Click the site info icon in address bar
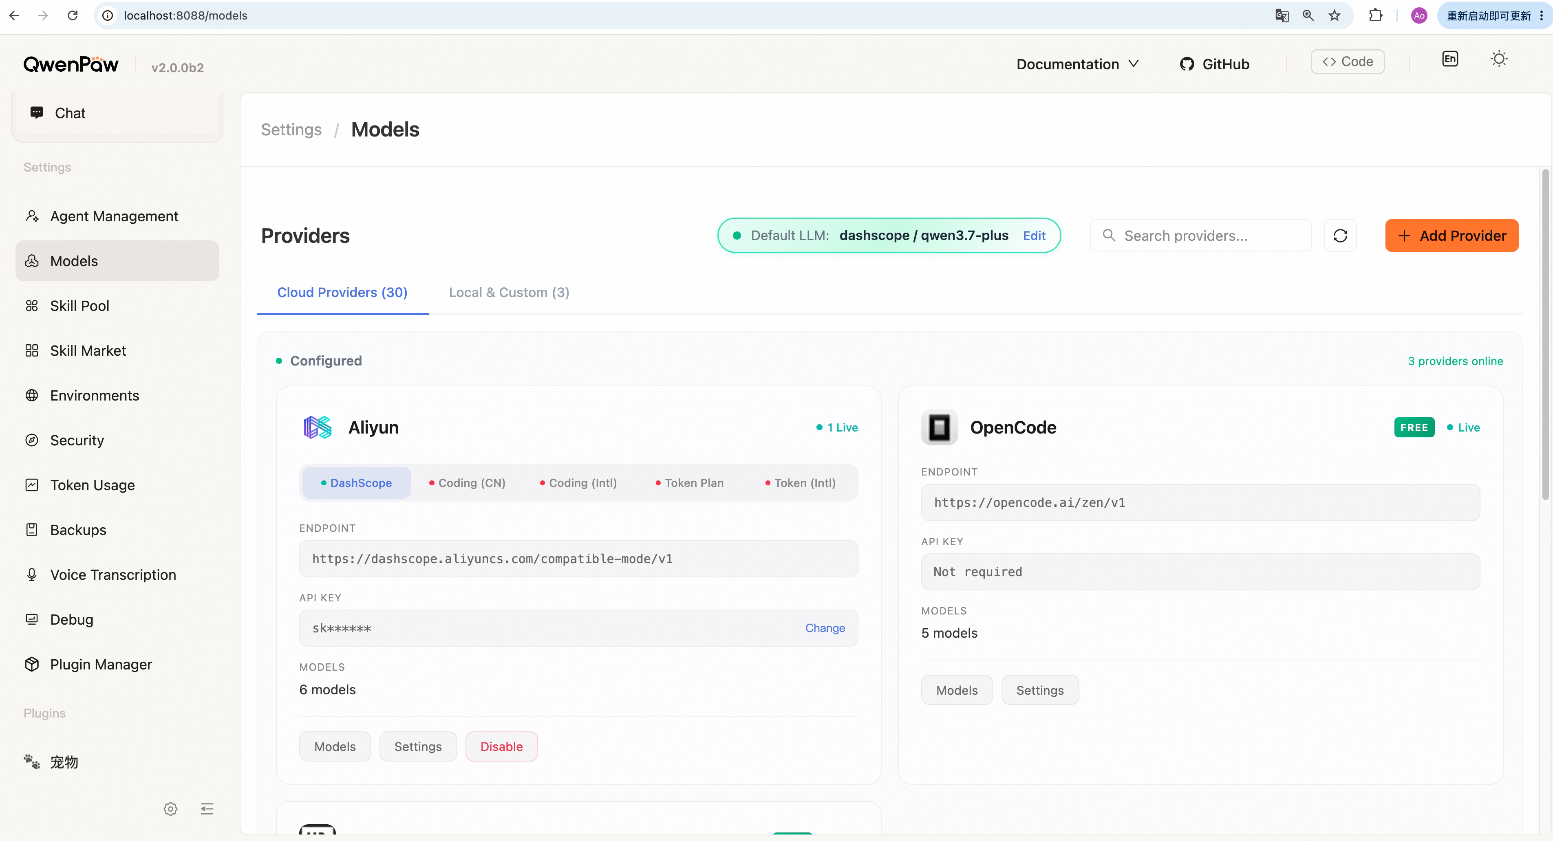Image resolution: width=1553 pixels, height=841 pixels. 107,15
